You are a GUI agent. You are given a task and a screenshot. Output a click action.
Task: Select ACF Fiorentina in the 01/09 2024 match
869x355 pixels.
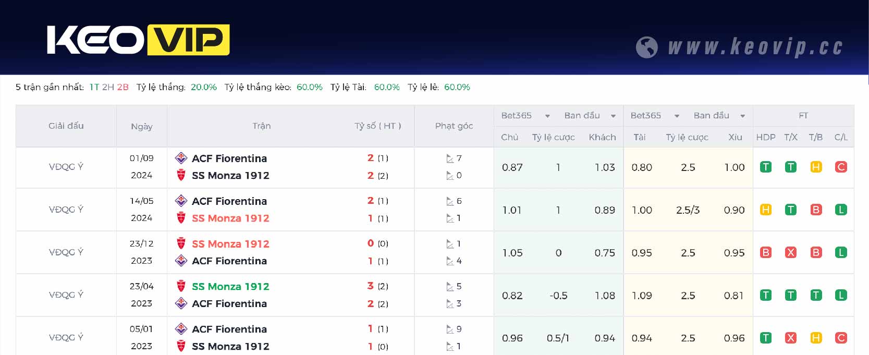(x=229, y=158)
